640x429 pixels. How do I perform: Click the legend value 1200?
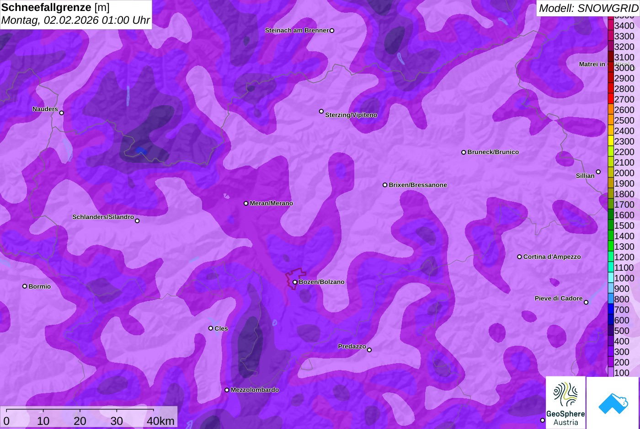(624, 257)
